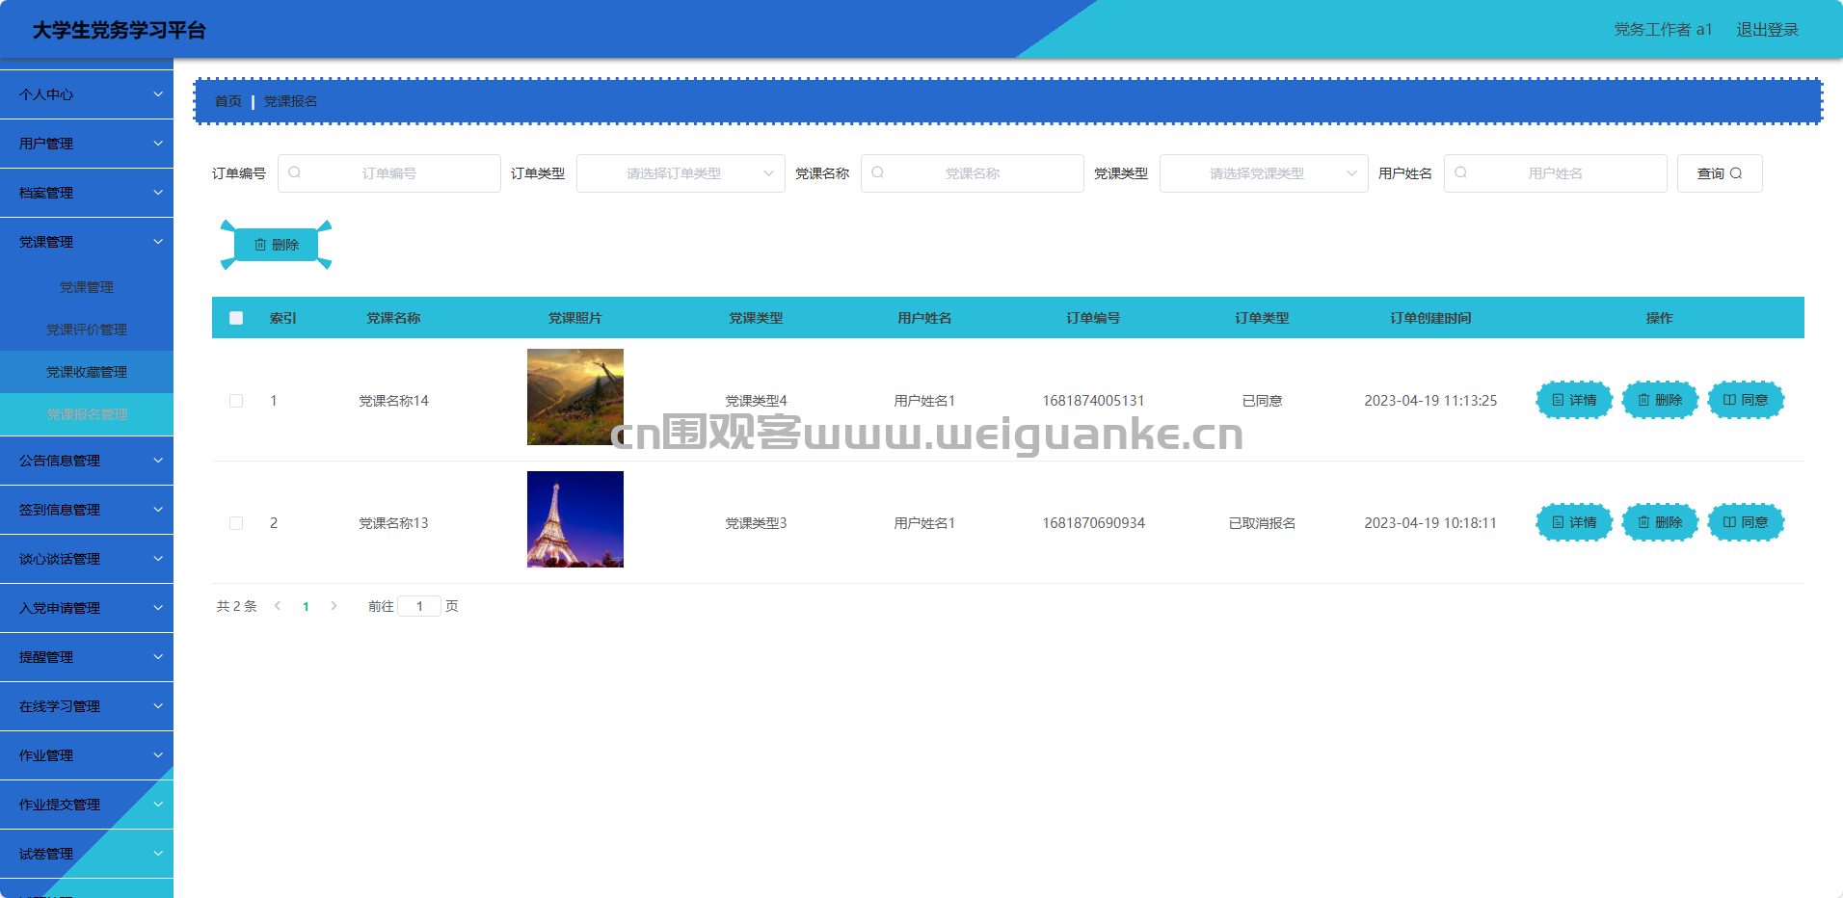Click trash icon for order 1681874005131

[x=1643, y=400]
